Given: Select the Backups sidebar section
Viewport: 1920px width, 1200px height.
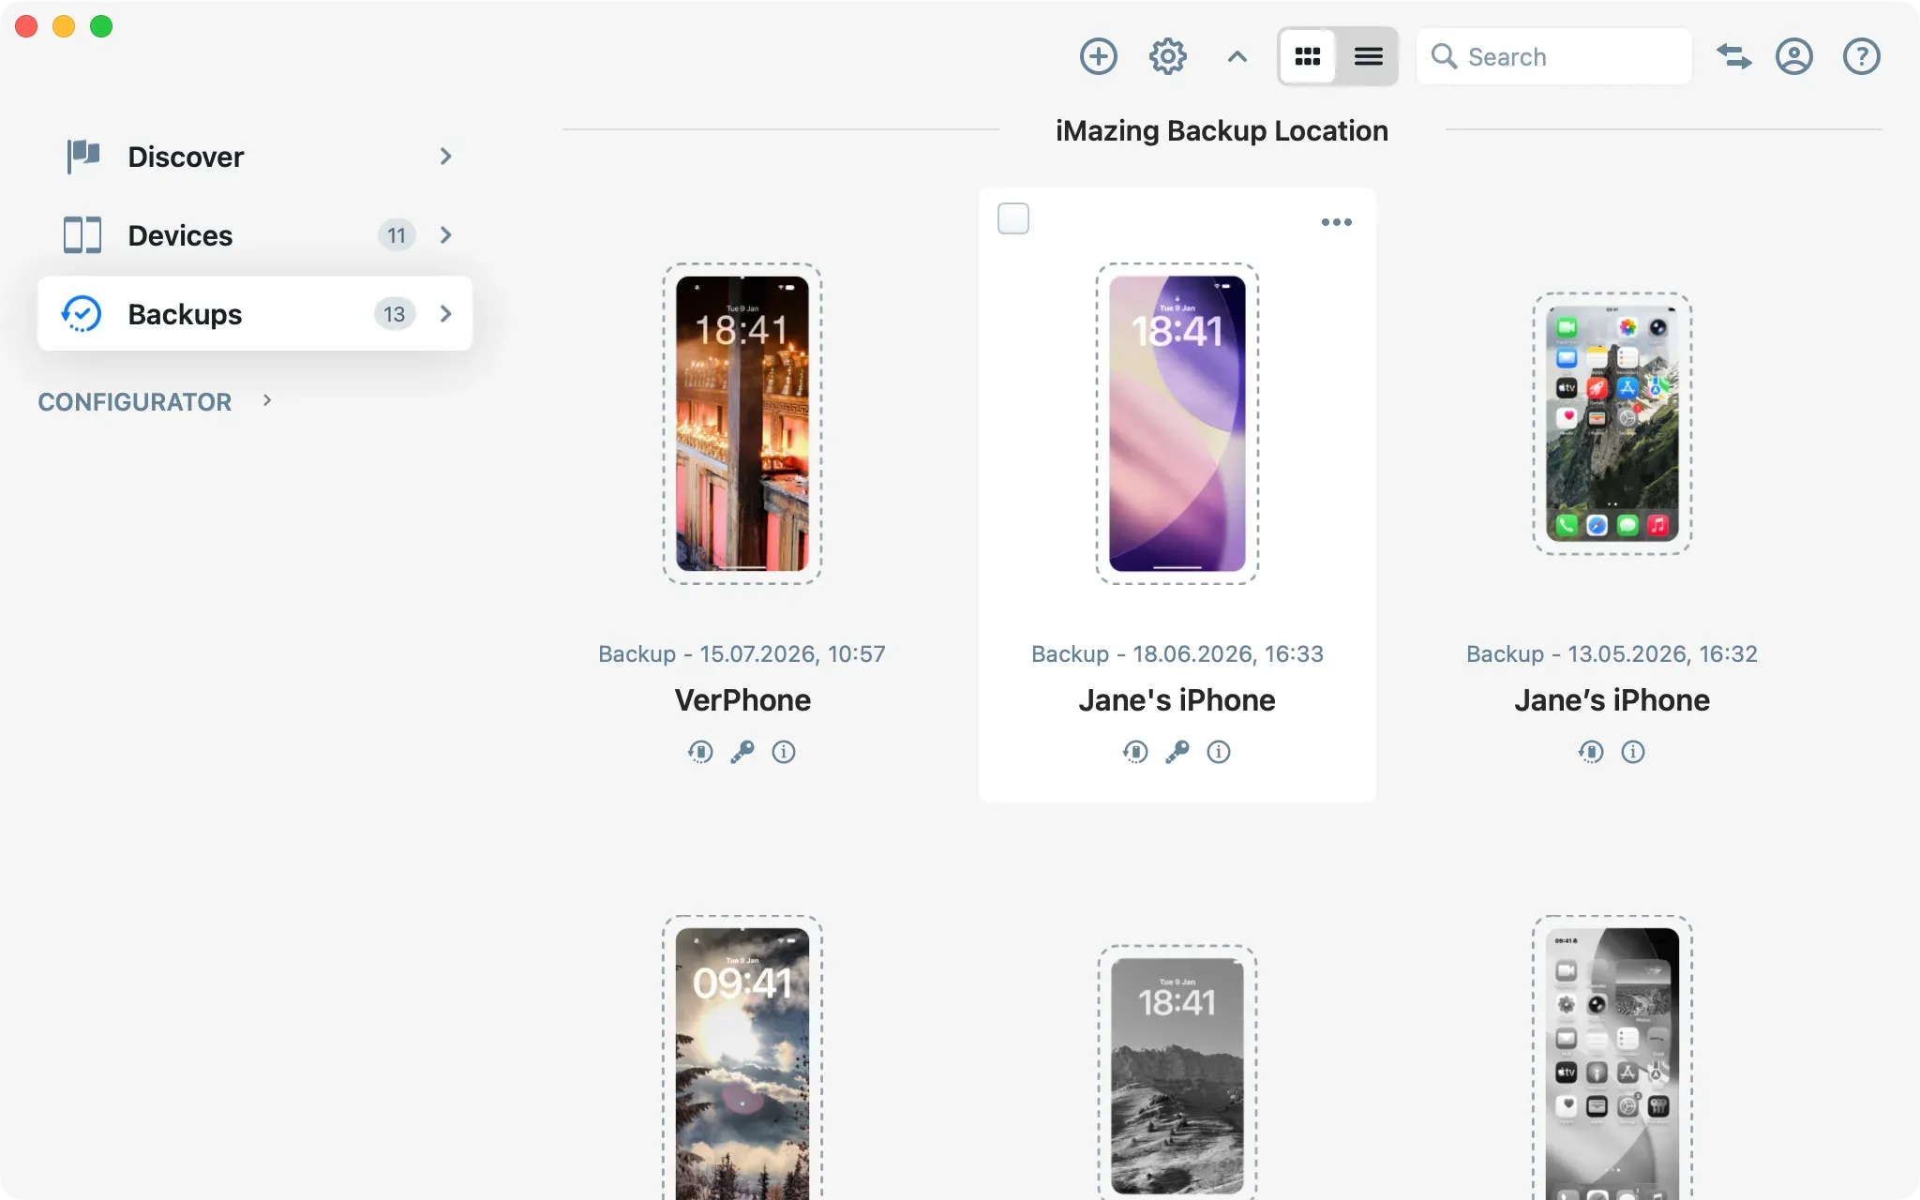Looking at the screenshot, I should click(255, 313).
